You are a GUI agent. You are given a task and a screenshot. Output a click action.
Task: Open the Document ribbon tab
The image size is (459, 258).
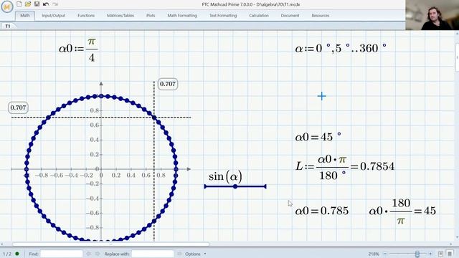[290, 16]
